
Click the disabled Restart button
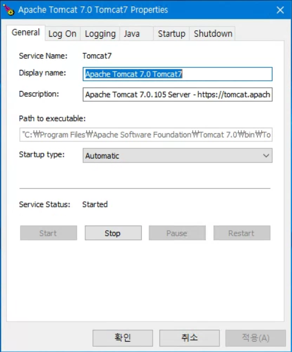click(242, 233)
